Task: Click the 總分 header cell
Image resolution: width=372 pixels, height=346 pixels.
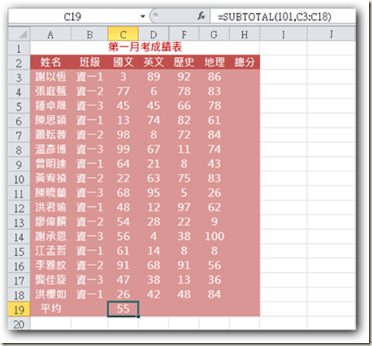Action: pos(244,62)
